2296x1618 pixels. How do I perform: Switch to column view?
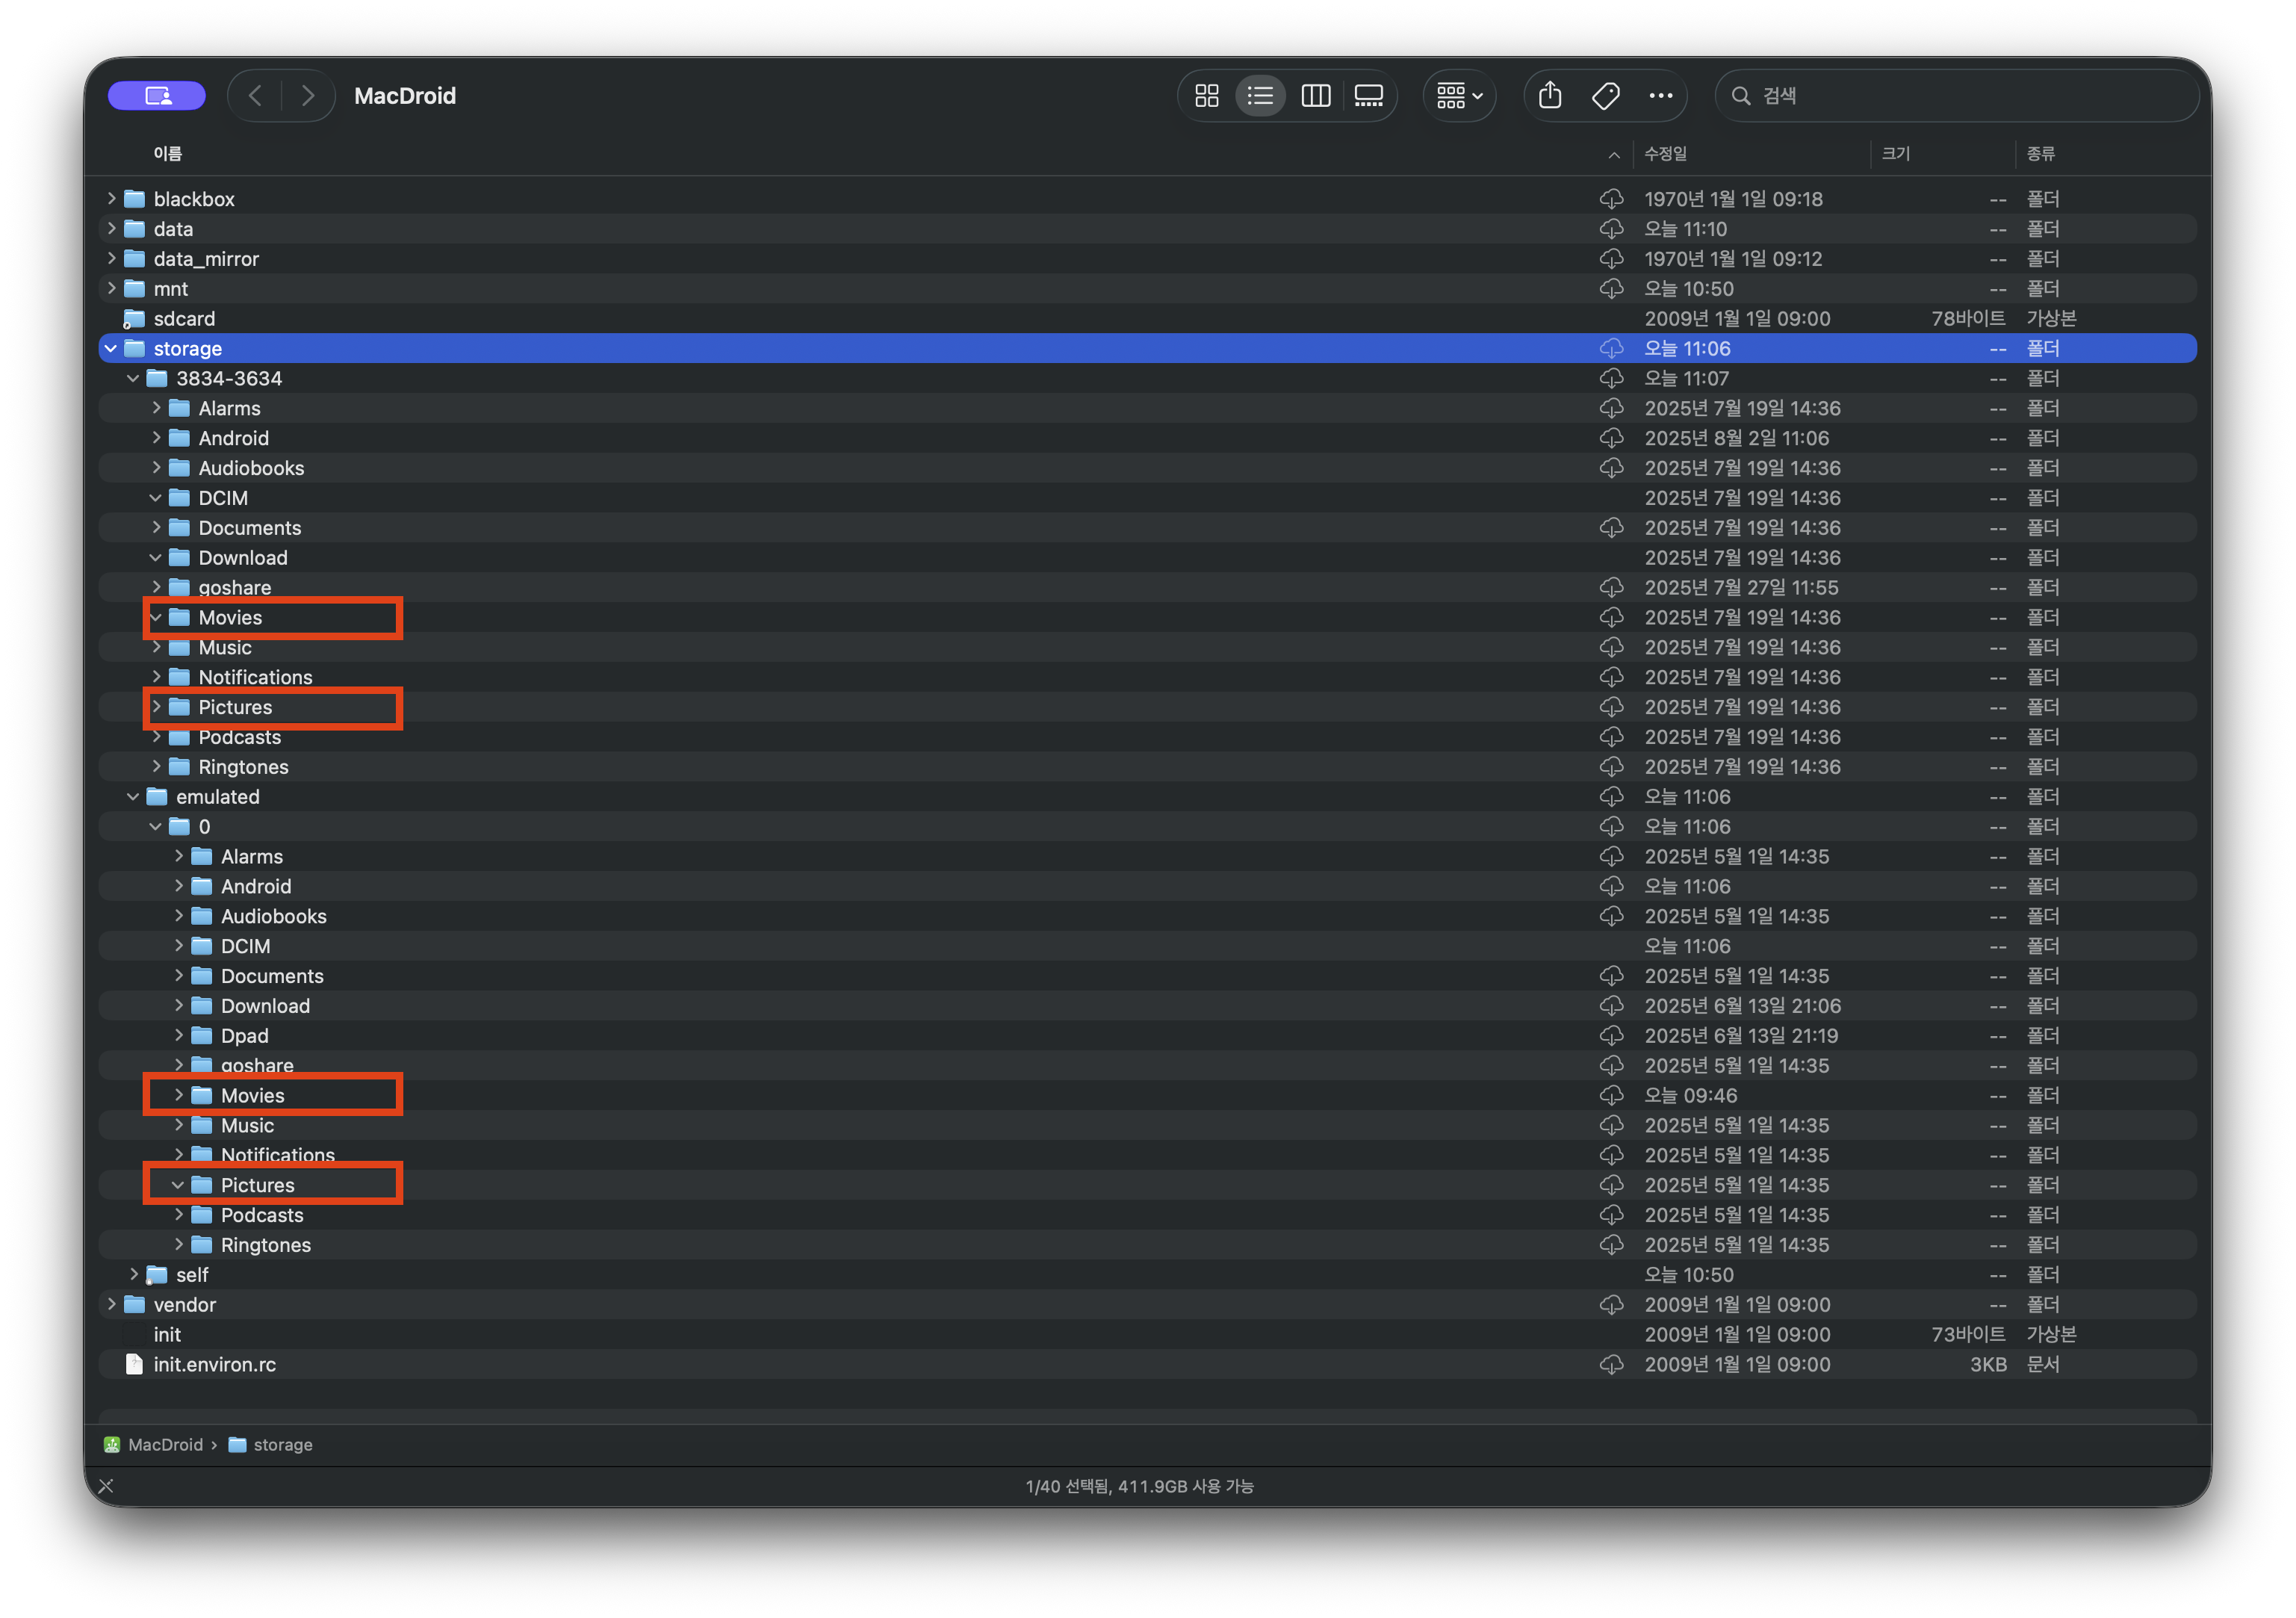[1315, 96]
